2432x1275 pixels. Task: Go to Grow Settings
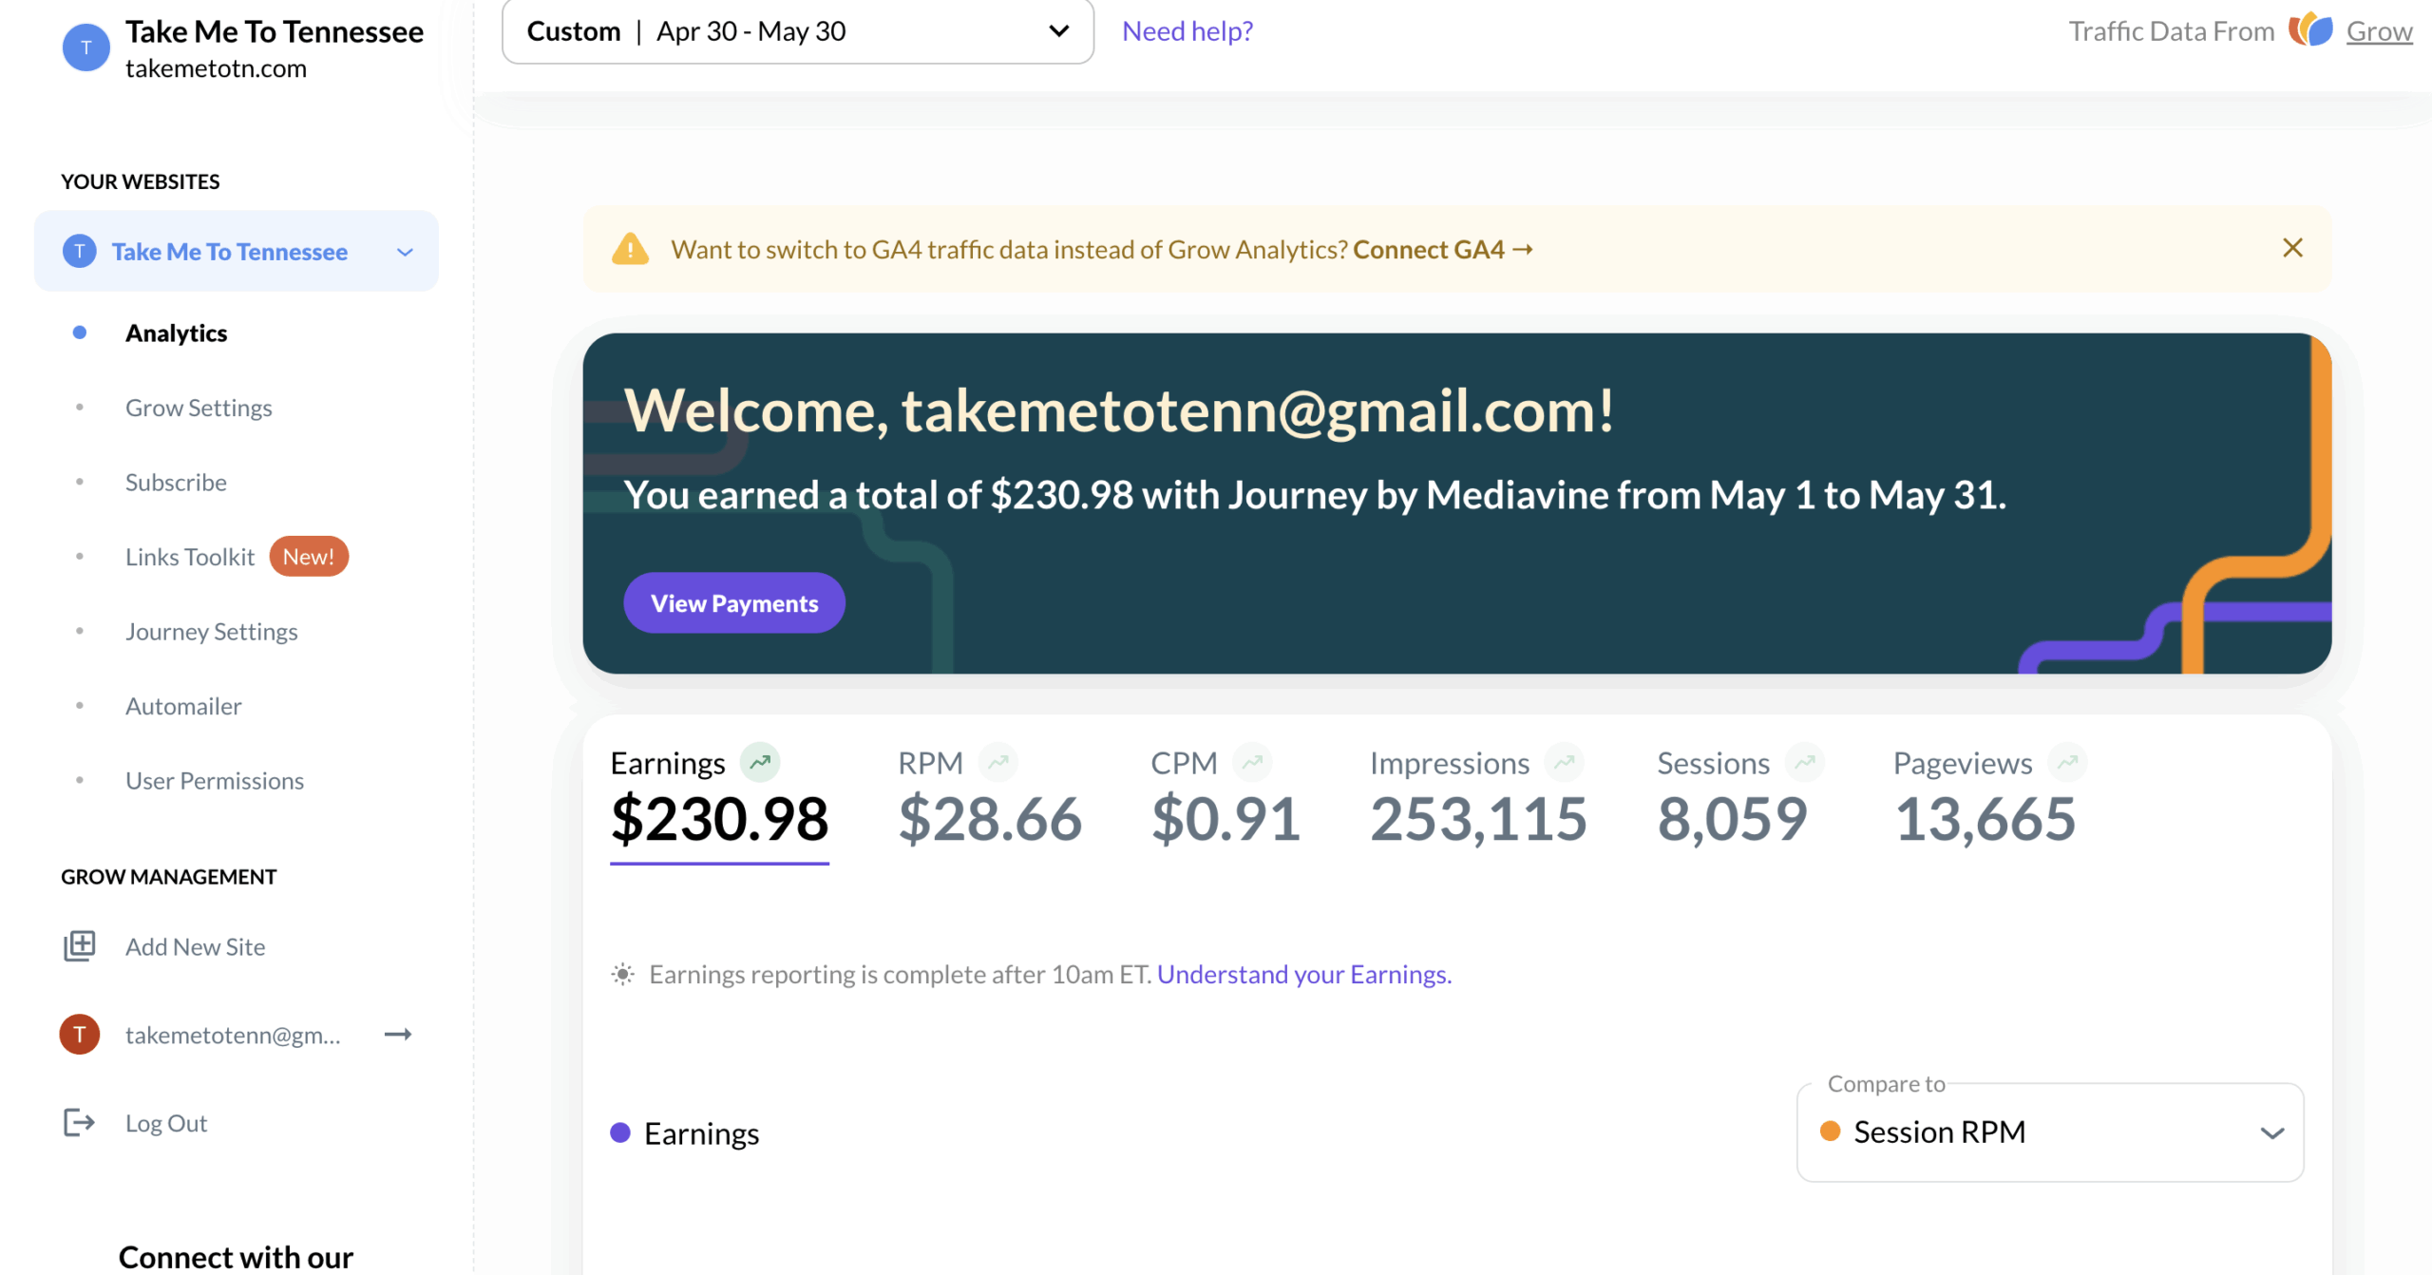tap(199, 408)
